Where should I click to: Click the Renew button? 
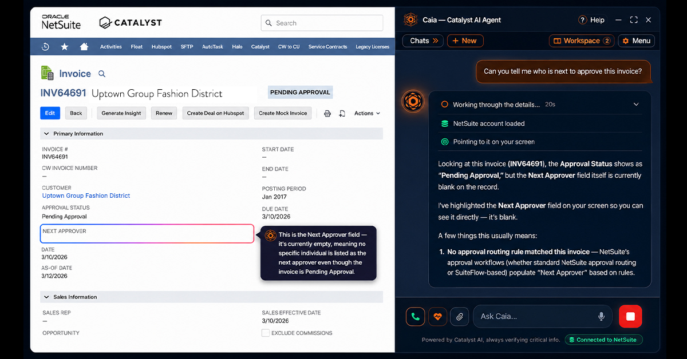[164, 113]
